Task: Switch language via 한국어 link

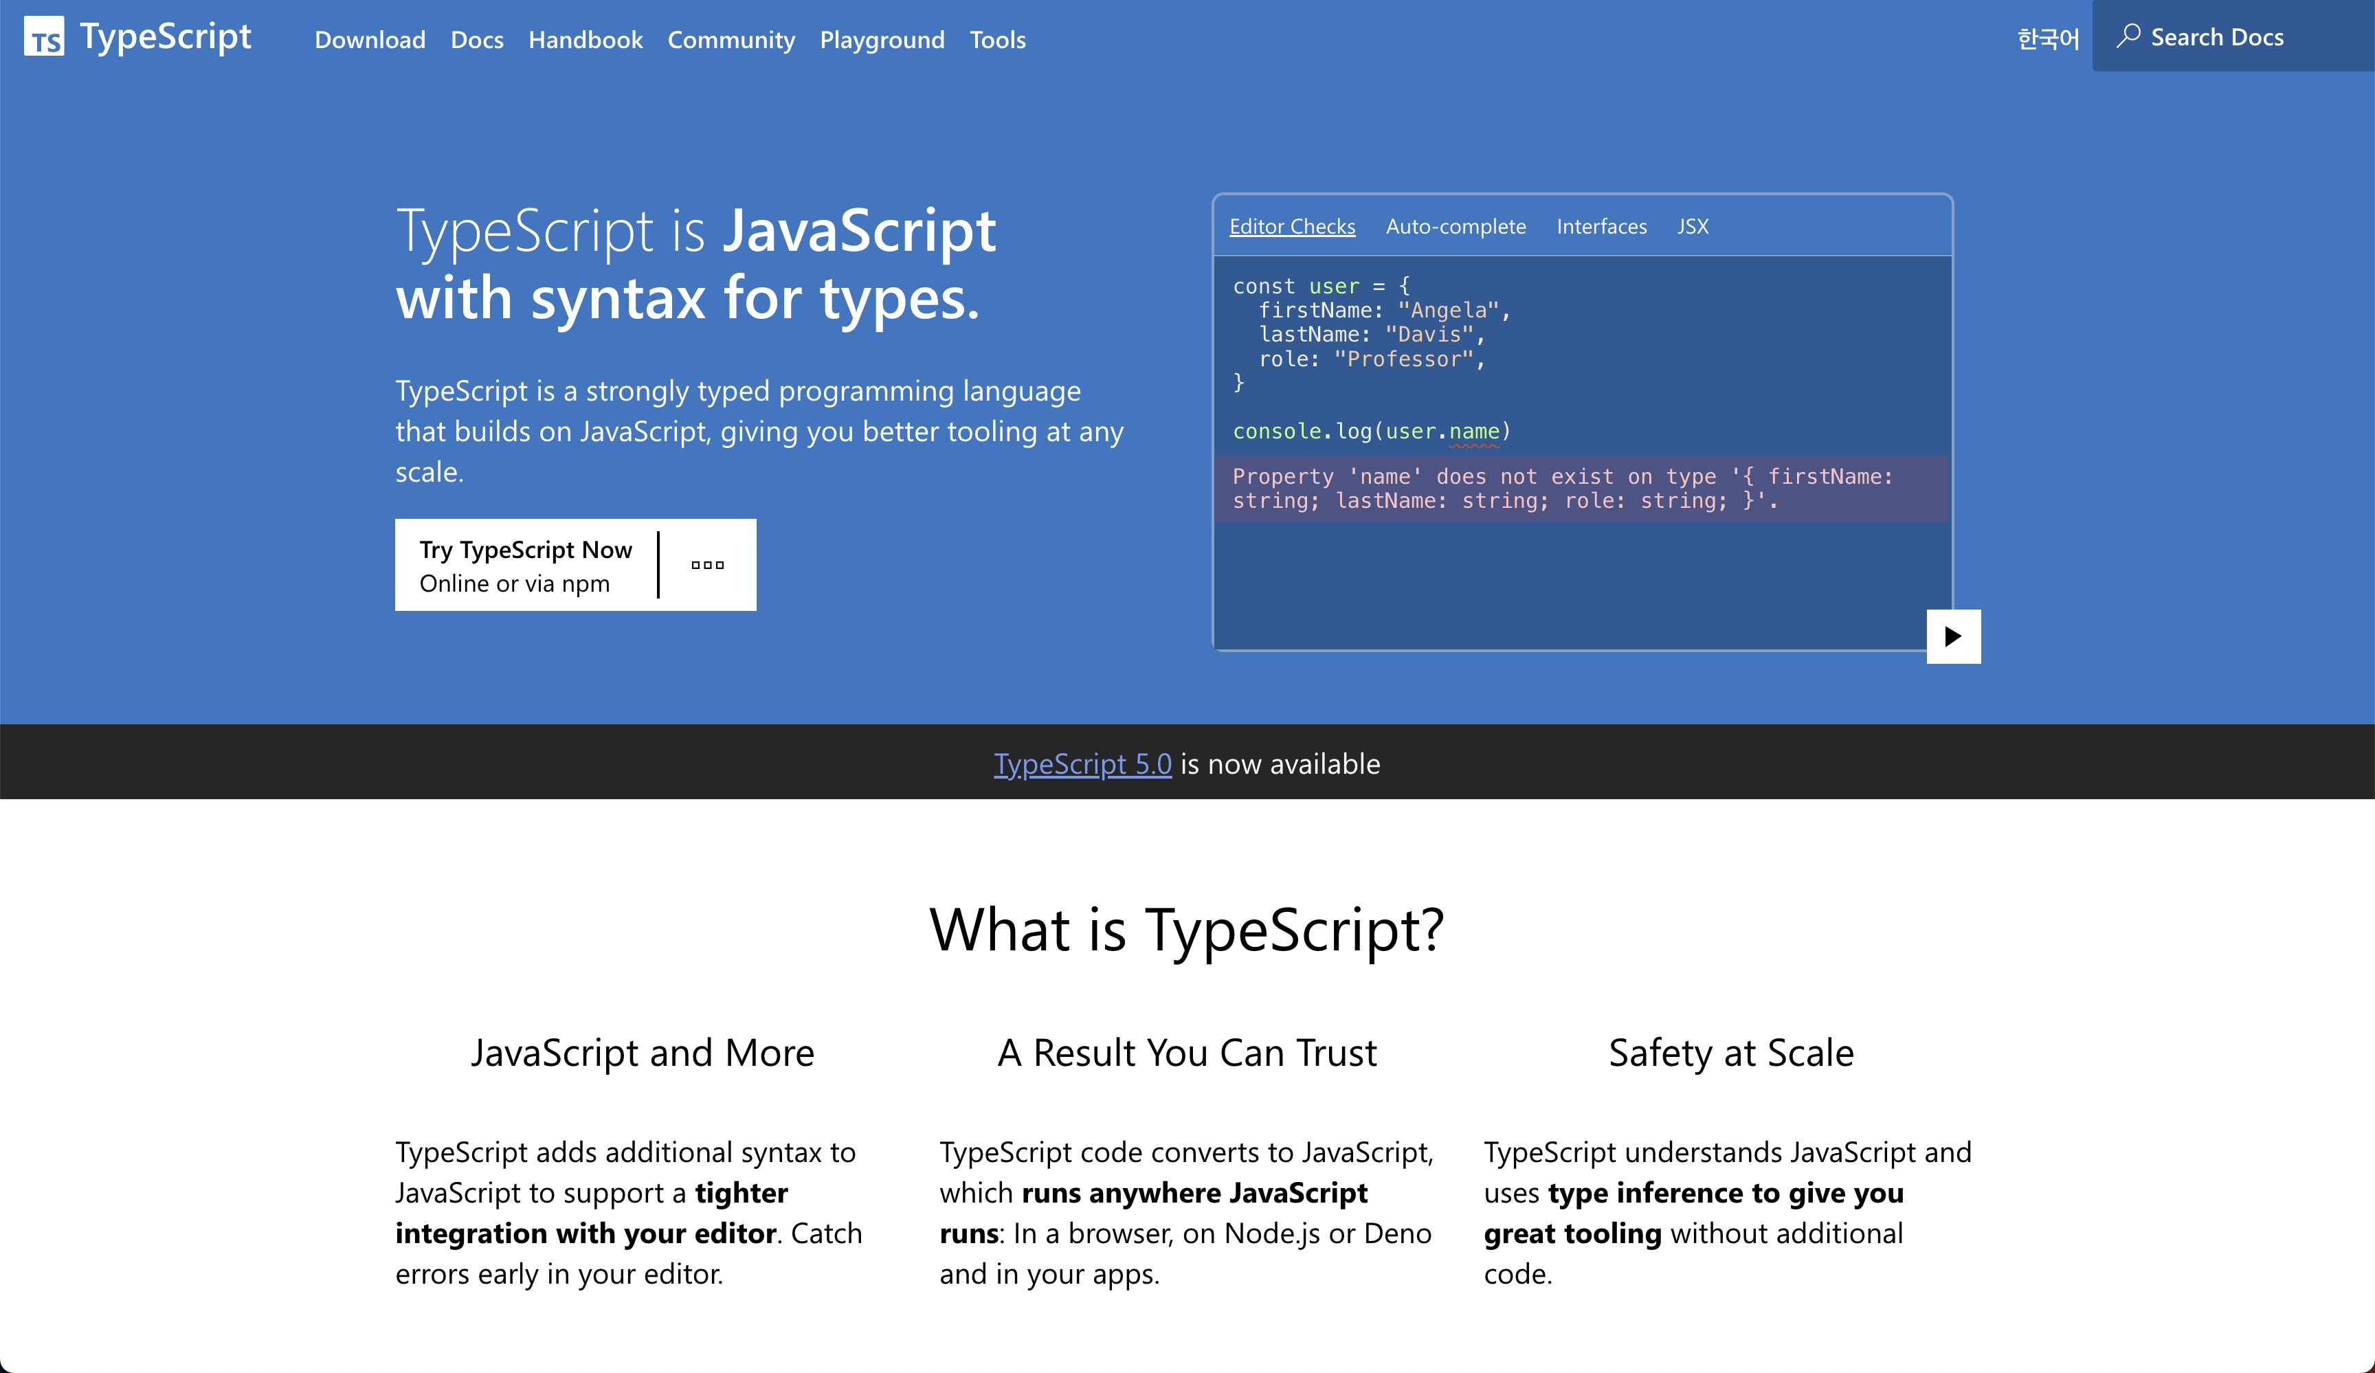Action: tap(2048, 38)
